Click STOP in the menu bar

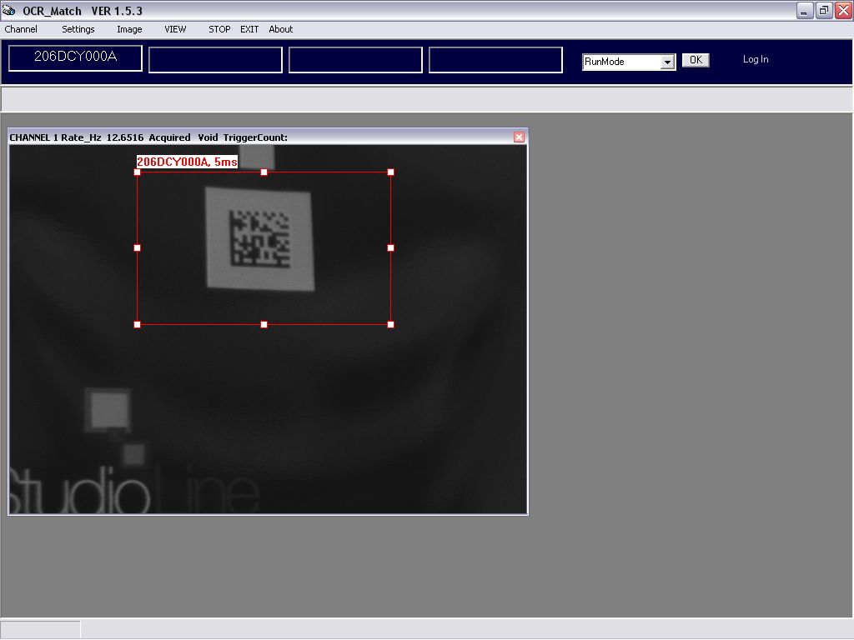(219, 29)
